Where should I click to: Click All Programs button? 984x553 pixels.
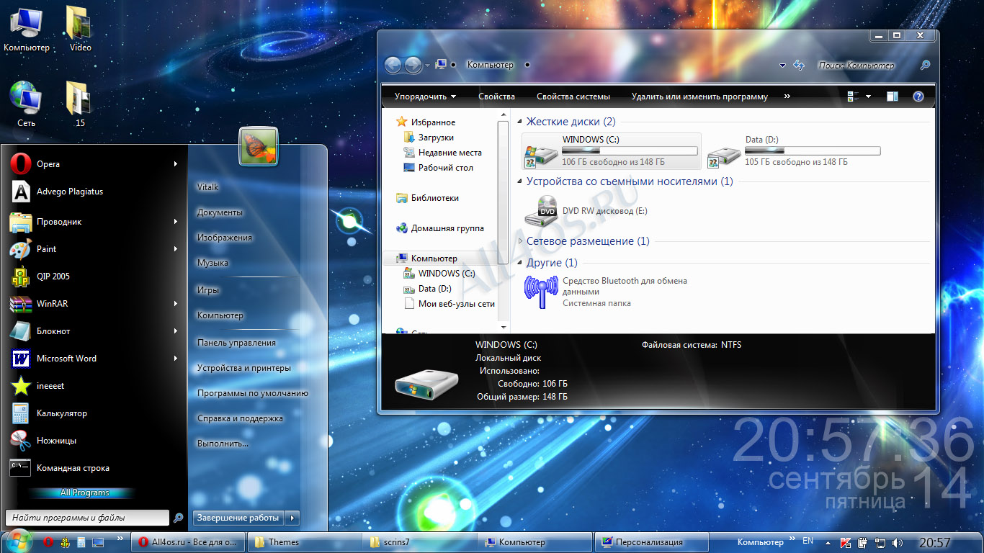point(85,493)
